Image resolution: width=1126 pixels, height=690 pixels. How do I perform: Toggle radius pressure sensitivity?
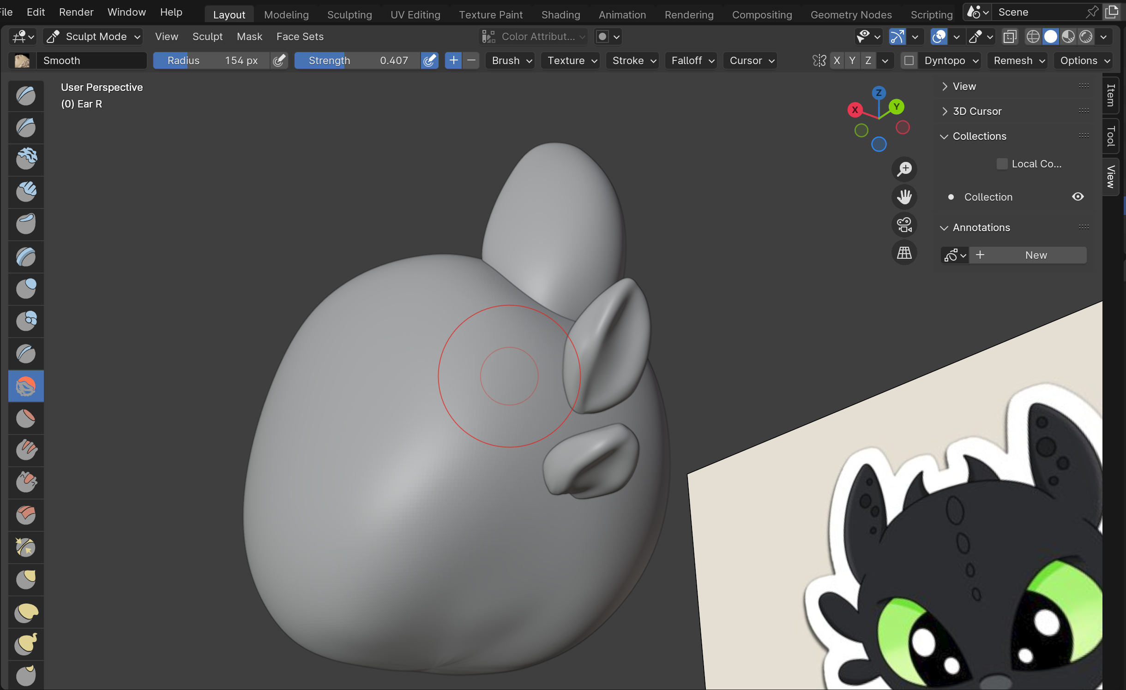click(279, 60)
